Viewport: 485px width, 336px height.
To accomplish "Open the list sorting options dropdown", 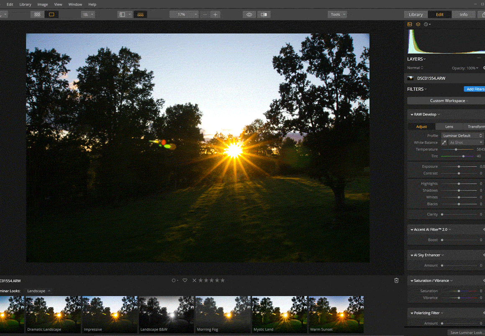I will (88, 14).
